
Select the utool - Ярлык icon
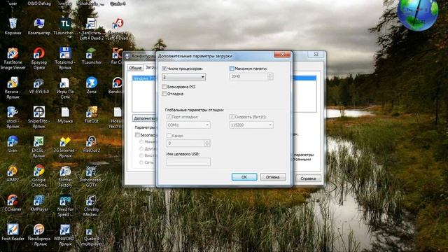point(13,117)
